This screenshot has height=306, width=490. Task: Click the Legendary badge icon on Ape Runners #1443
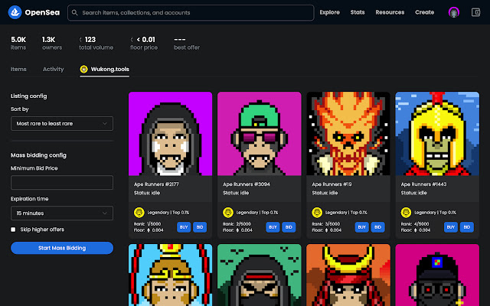406,213
